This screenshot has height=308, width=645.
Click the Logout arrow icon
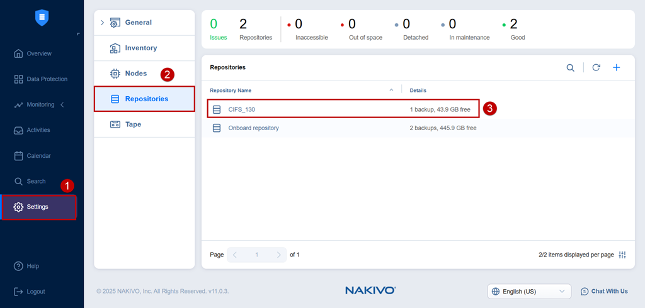[18, 292]
